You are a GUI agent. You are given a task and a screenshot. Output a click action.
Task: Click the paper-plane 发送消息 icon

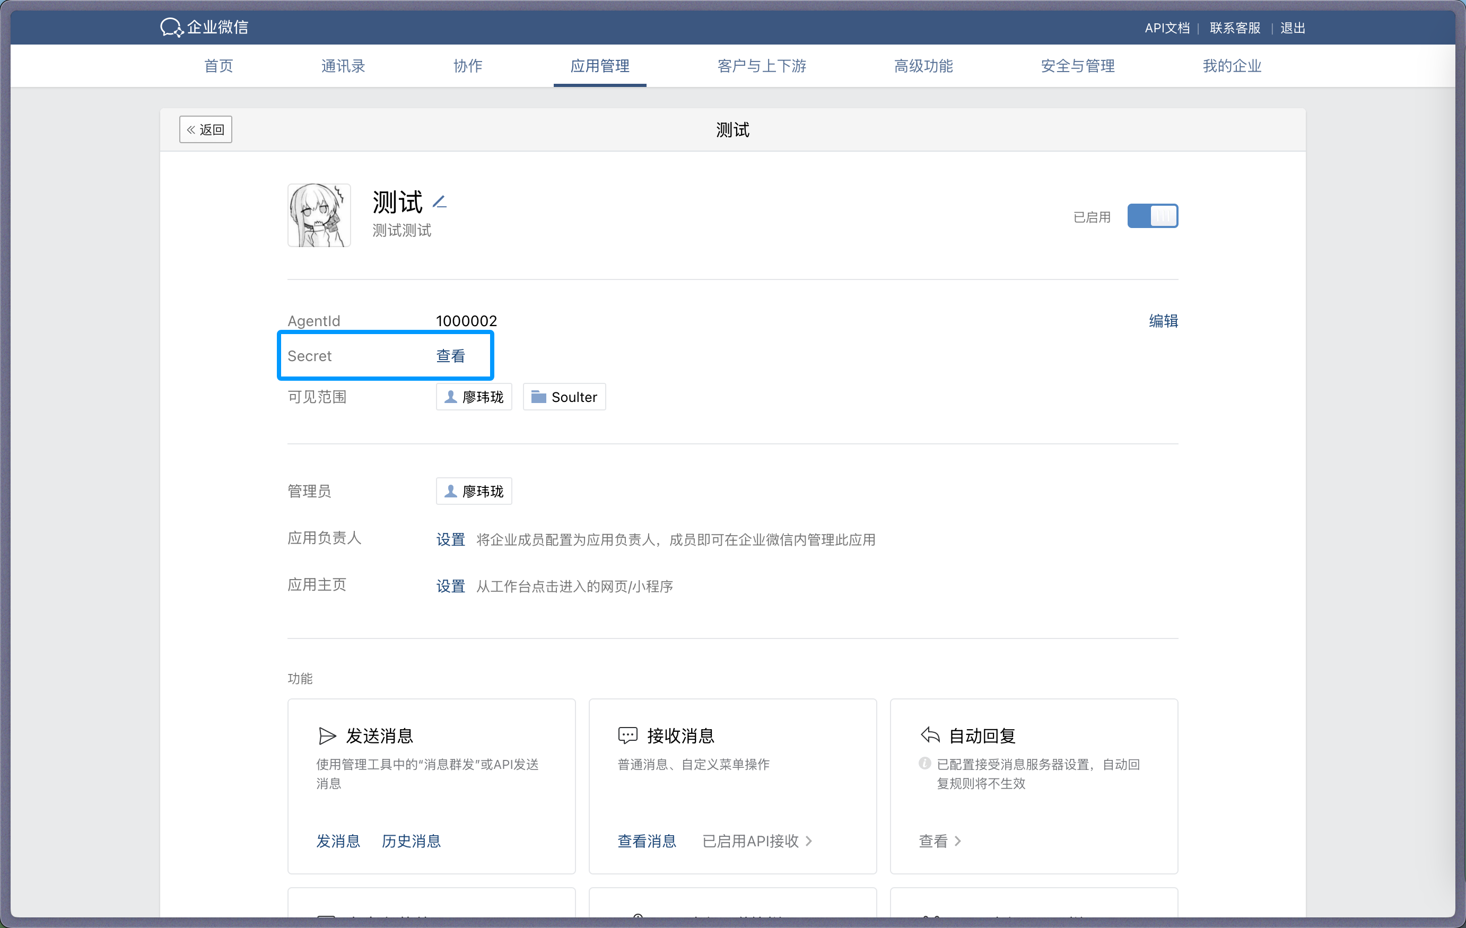[x=327, y=736]
